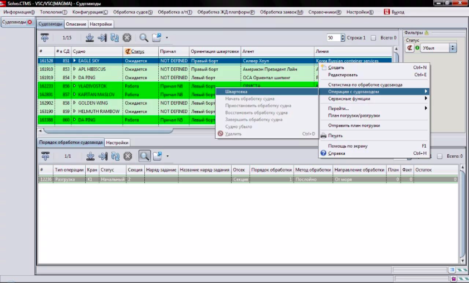Expand the EAGLE SKY row tree arrow
This screenshot has height=283, width=469.
pos(75,61)
